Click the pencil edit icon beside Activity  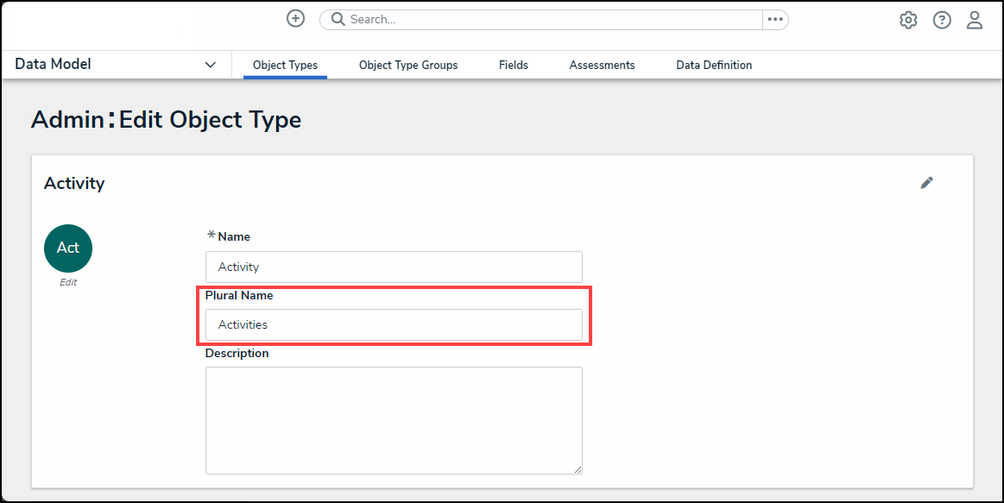coord(926,183)
